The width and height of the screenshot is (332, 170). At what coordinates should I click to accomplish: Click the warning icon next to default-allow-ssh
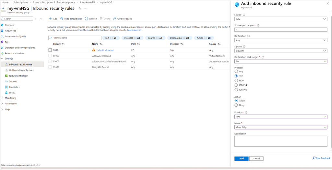pos(94,50)
